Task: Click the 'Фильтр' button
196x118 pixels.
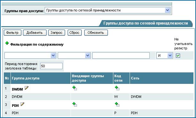Action: coord(12,33)
